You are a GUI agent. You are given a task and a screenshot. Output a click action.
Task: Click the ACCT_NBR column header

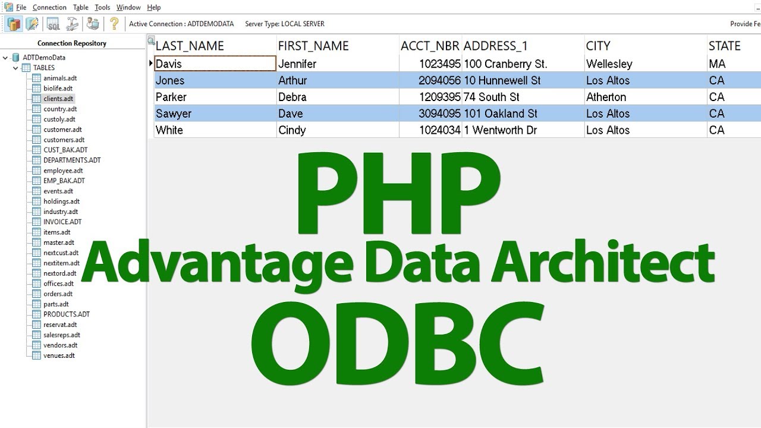click(x=430, y=46)
